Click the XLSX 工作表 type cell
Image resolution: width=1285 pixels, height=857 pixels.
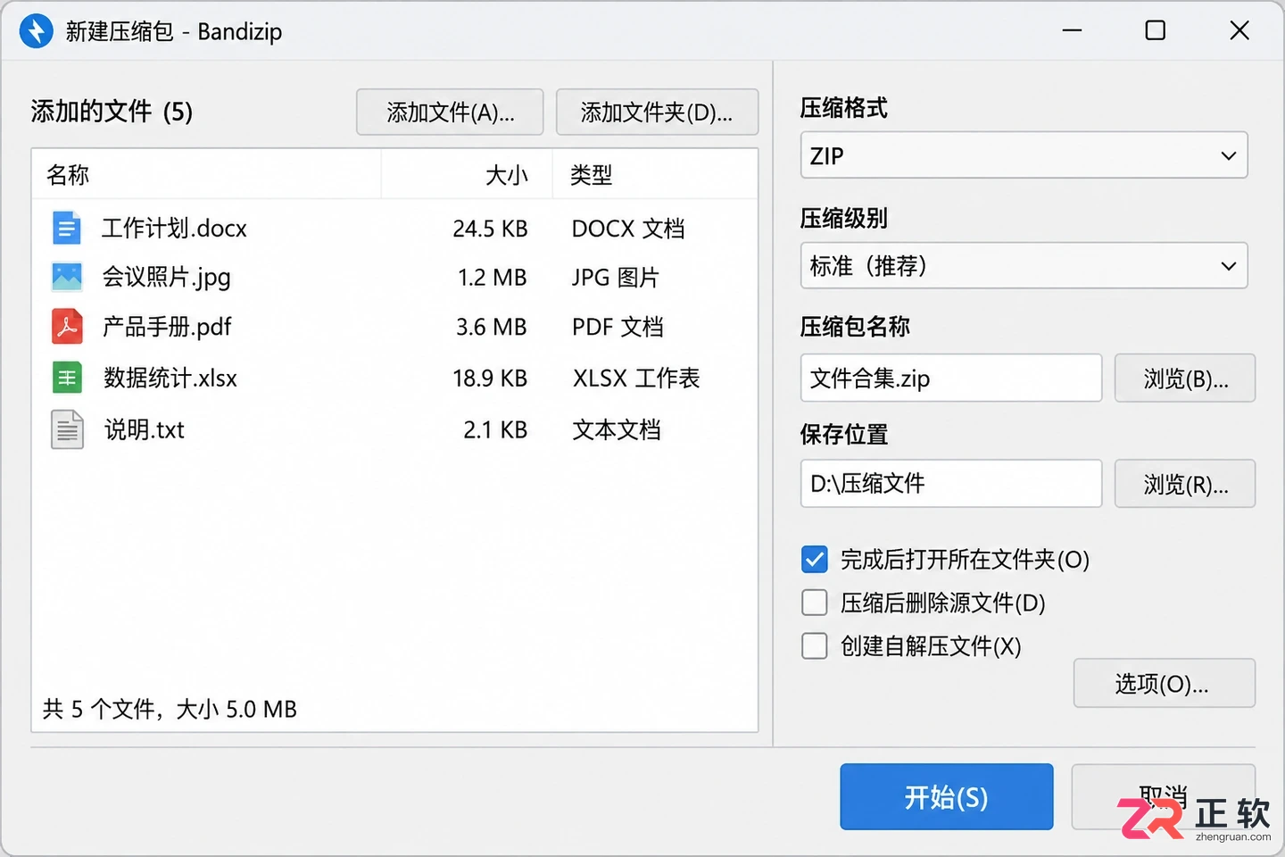pos(636,379)
